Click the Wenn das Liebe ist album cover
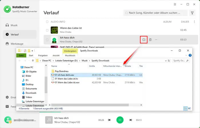Screen dimensions: 200x128 (x=54, y=30)
